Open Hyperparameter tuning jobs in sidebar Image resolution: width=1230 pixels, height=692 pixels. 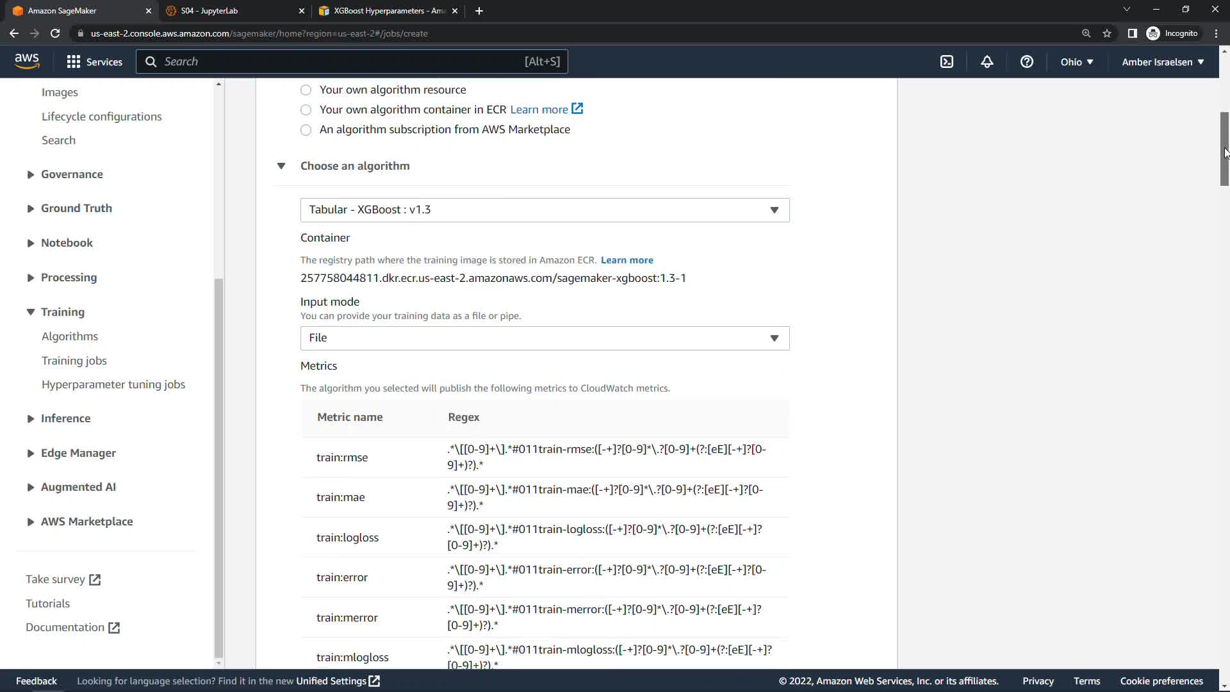(x=113, y=384)
